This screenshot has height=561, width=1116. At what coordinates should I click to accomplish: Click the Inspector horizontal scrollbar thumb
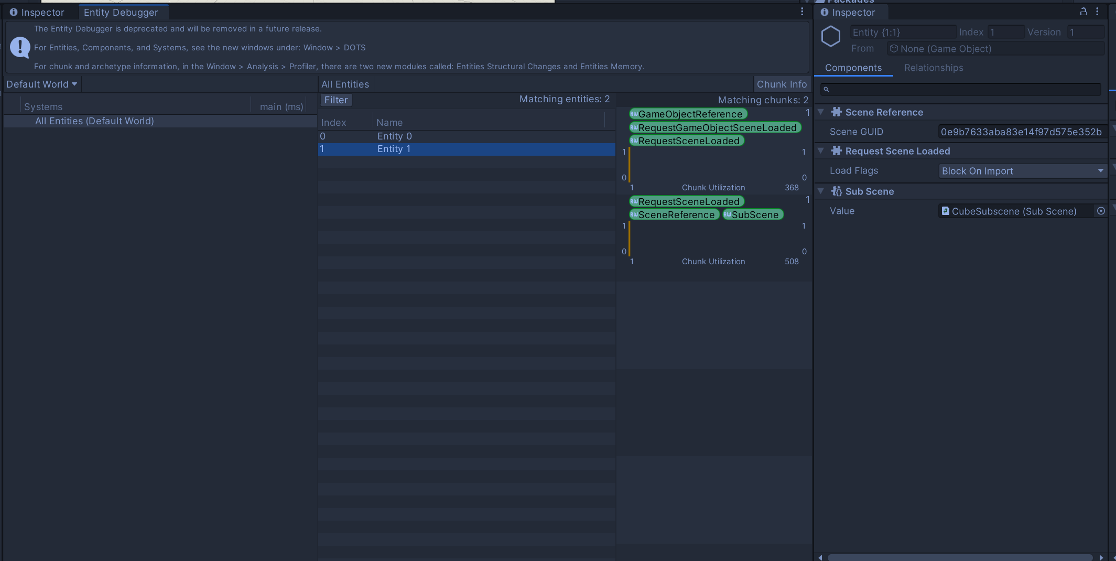tap(960, 557)
